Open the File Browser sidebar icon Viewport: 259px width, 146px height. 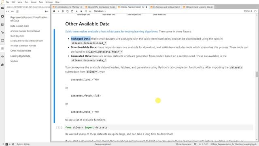[x=2, y=8]
